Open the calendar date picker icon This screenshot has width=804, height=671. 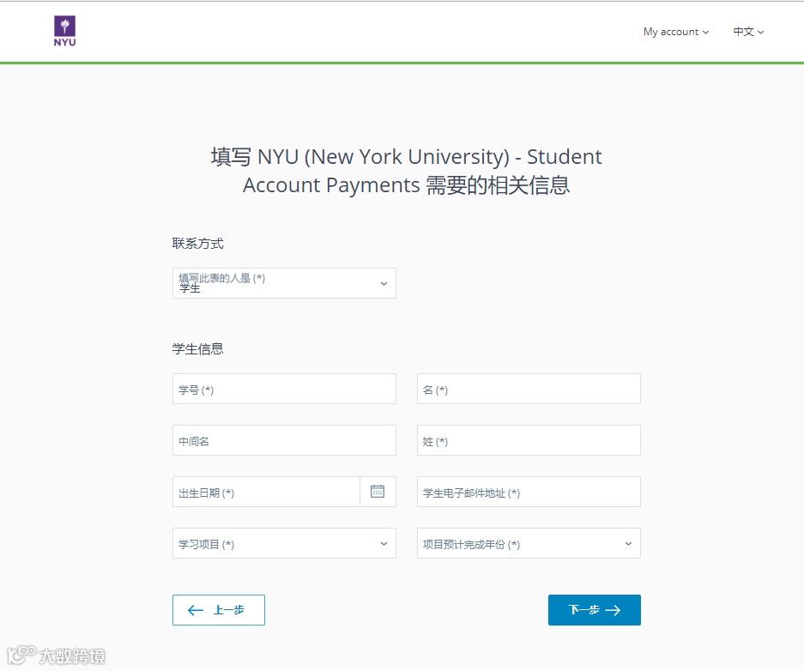pos(378,492)
